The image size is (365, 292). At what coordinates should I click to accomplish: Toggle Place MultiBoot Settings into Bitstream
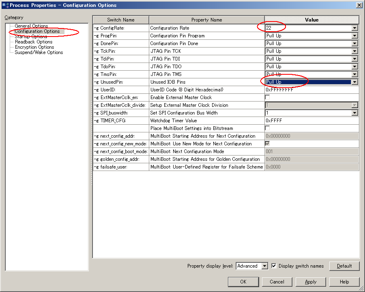coord(268,128)
